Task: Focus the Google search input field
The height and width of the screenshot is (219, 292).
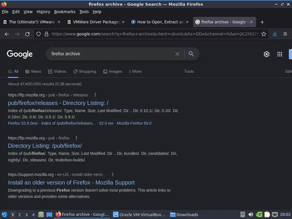Action: (x=112, y=54)
